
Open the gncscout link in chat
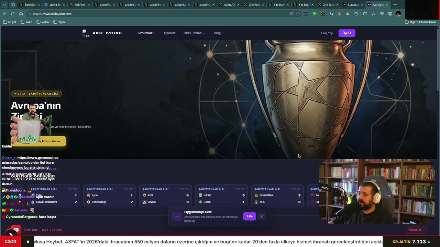coord(30,163)
